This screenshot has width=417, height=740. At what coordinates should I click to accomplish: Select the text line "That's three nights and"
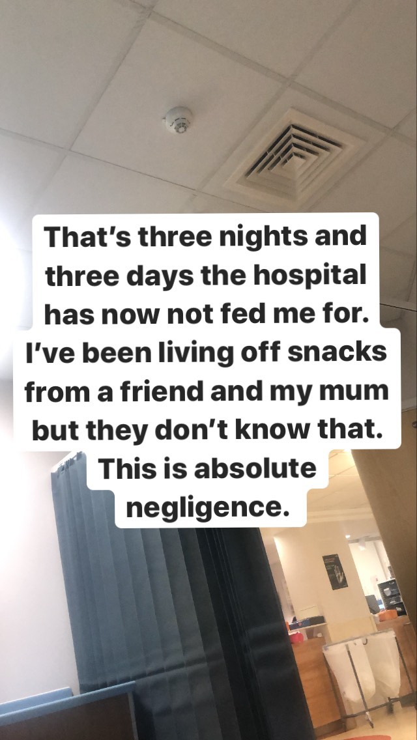205,236
